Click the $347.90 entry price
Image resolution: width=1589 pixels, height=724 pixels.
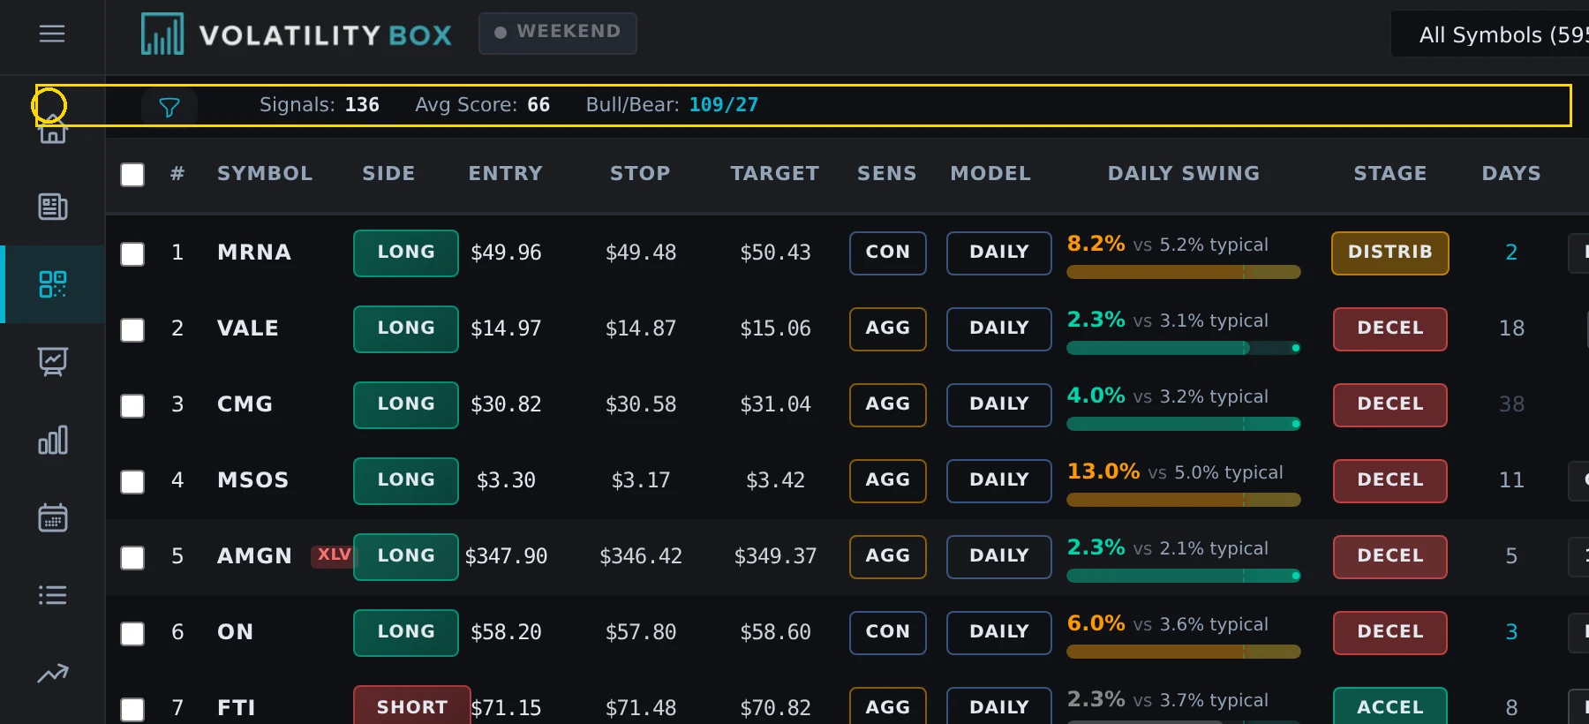506,556
